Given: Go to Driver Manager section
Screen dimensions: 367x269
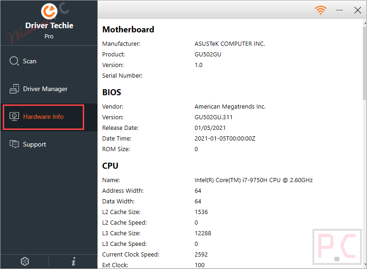Looking at the screenshot, I should point(49,89).
